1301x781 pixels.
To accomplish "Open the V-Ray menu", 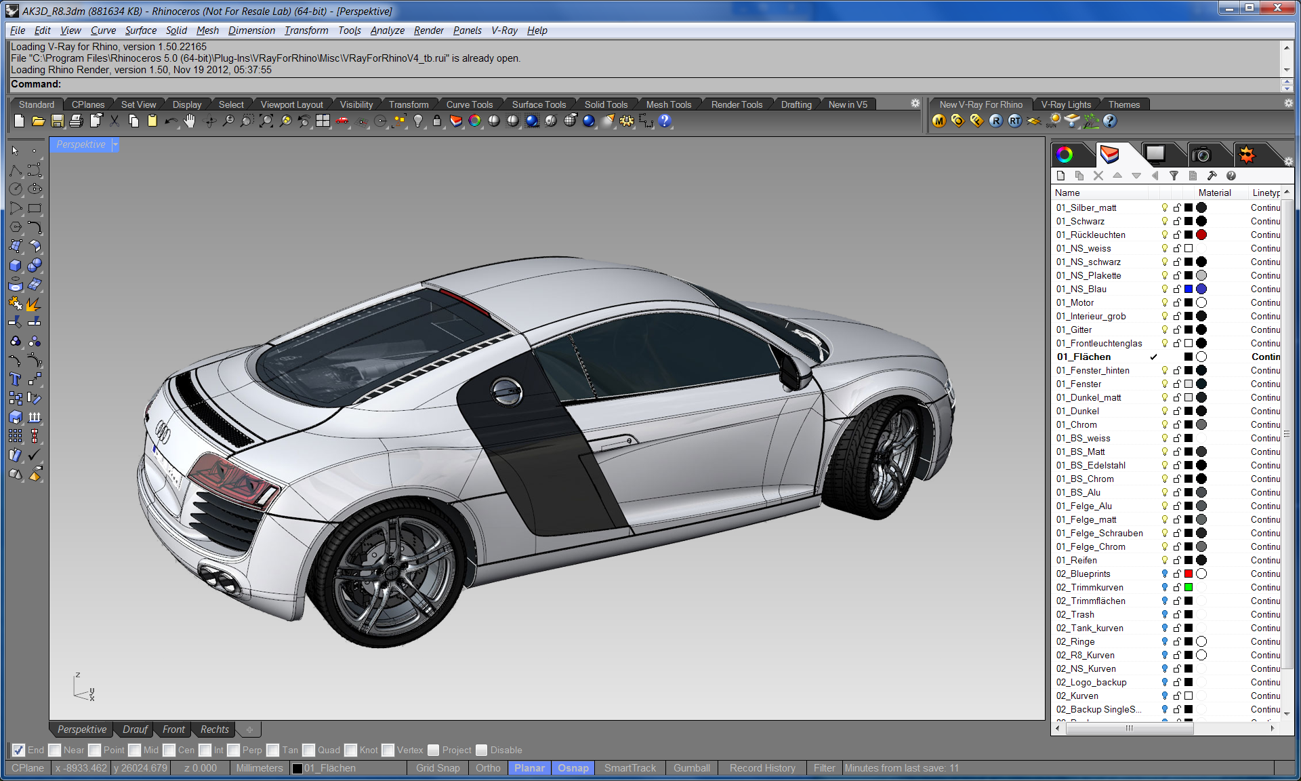I will 504,30.
